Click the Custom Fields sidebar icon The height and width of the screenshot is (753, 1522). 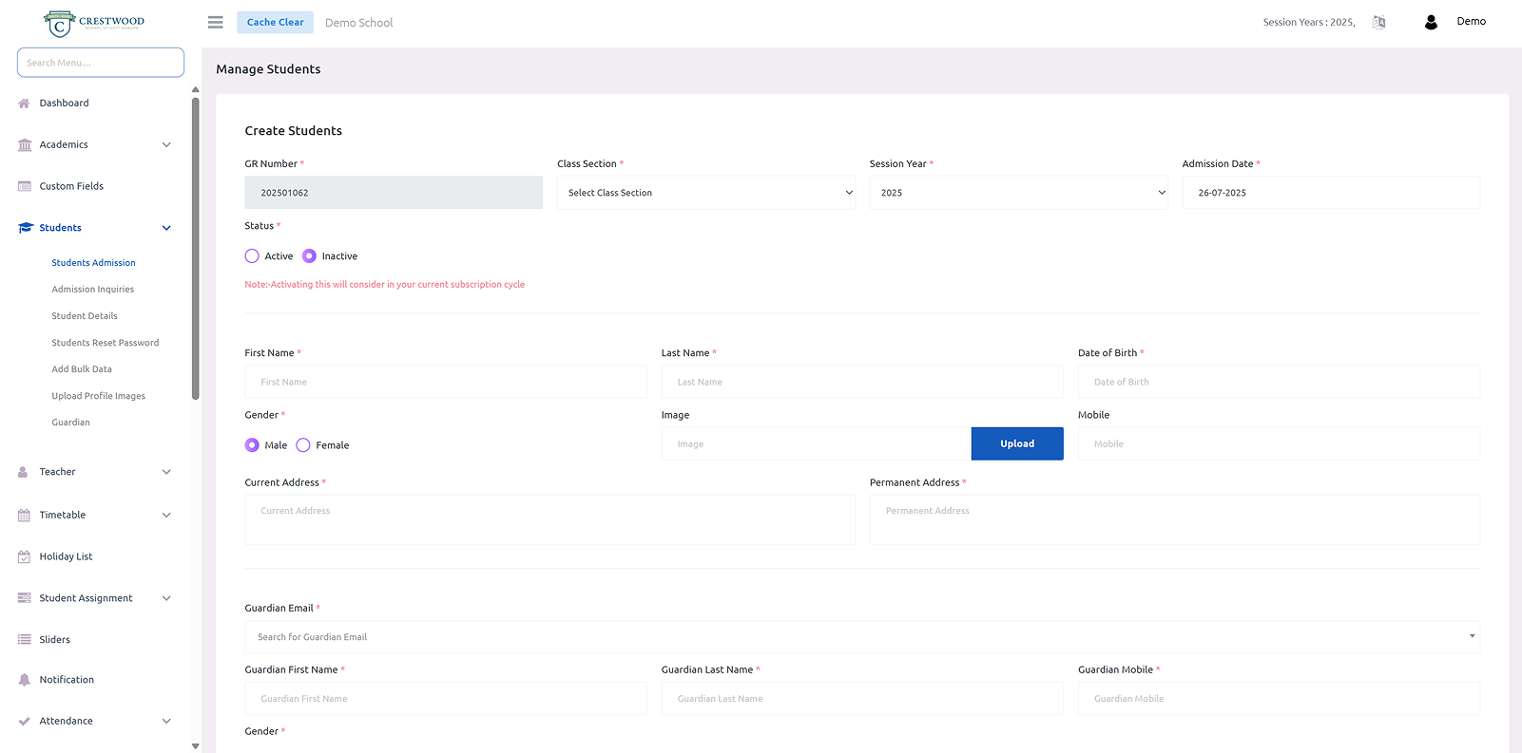coord(25,186)
